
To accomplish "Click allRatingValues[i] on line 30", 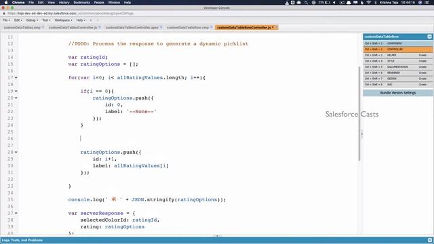I will (142, 165).
